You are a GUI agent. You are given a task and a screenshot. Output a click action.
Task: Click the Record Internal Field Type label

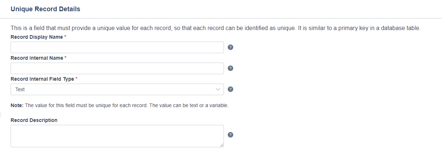42,79
